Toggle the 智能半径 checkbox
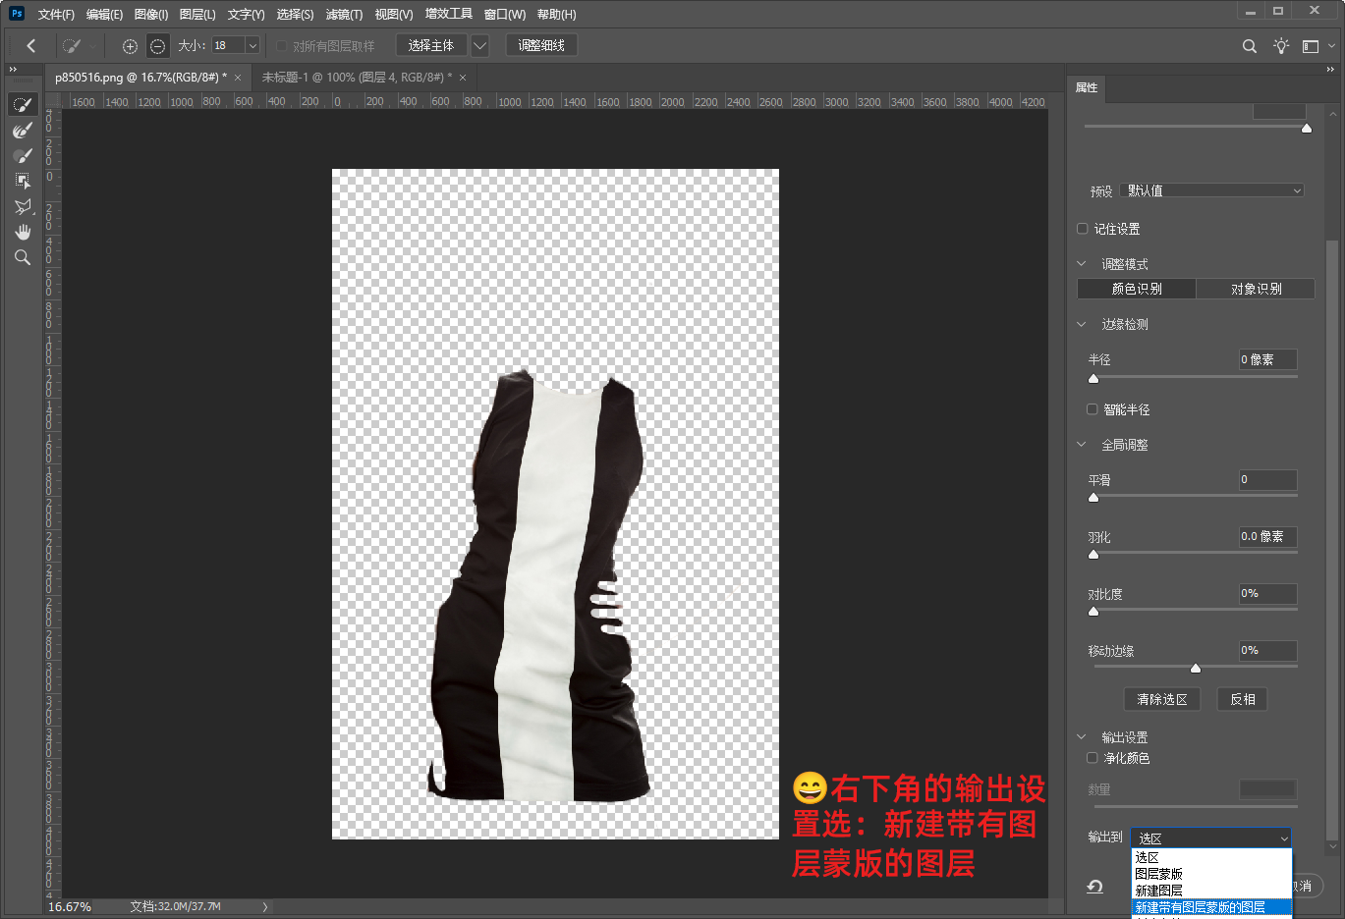Screen dimensions: 1345x919 pos(1092,409)
